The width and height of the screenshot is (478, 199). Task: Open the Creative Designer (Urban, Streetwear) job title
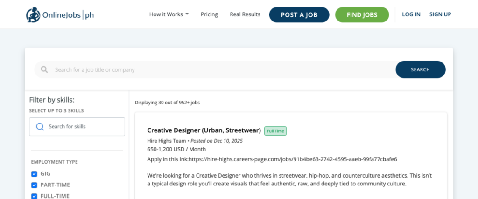point(204,130)
